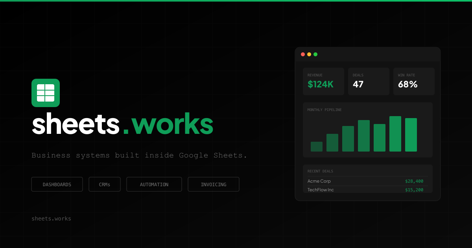Select the DASHBOARDS tag
This screenshot has height=248, width=472.
pyautogui.click(x=57, y=184)
